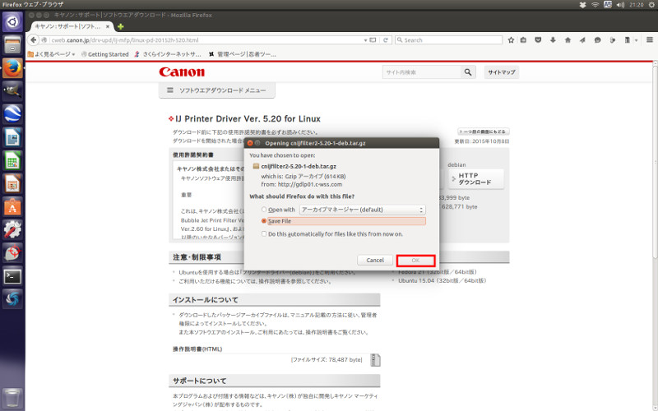The image size is (658, 411).
Task: Open the Trash in the launcher
Action: [12, 399]
